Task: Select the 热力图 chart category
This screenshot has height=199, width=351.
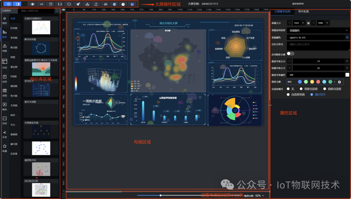Action: pyautogui.click(x=14, y=96)
